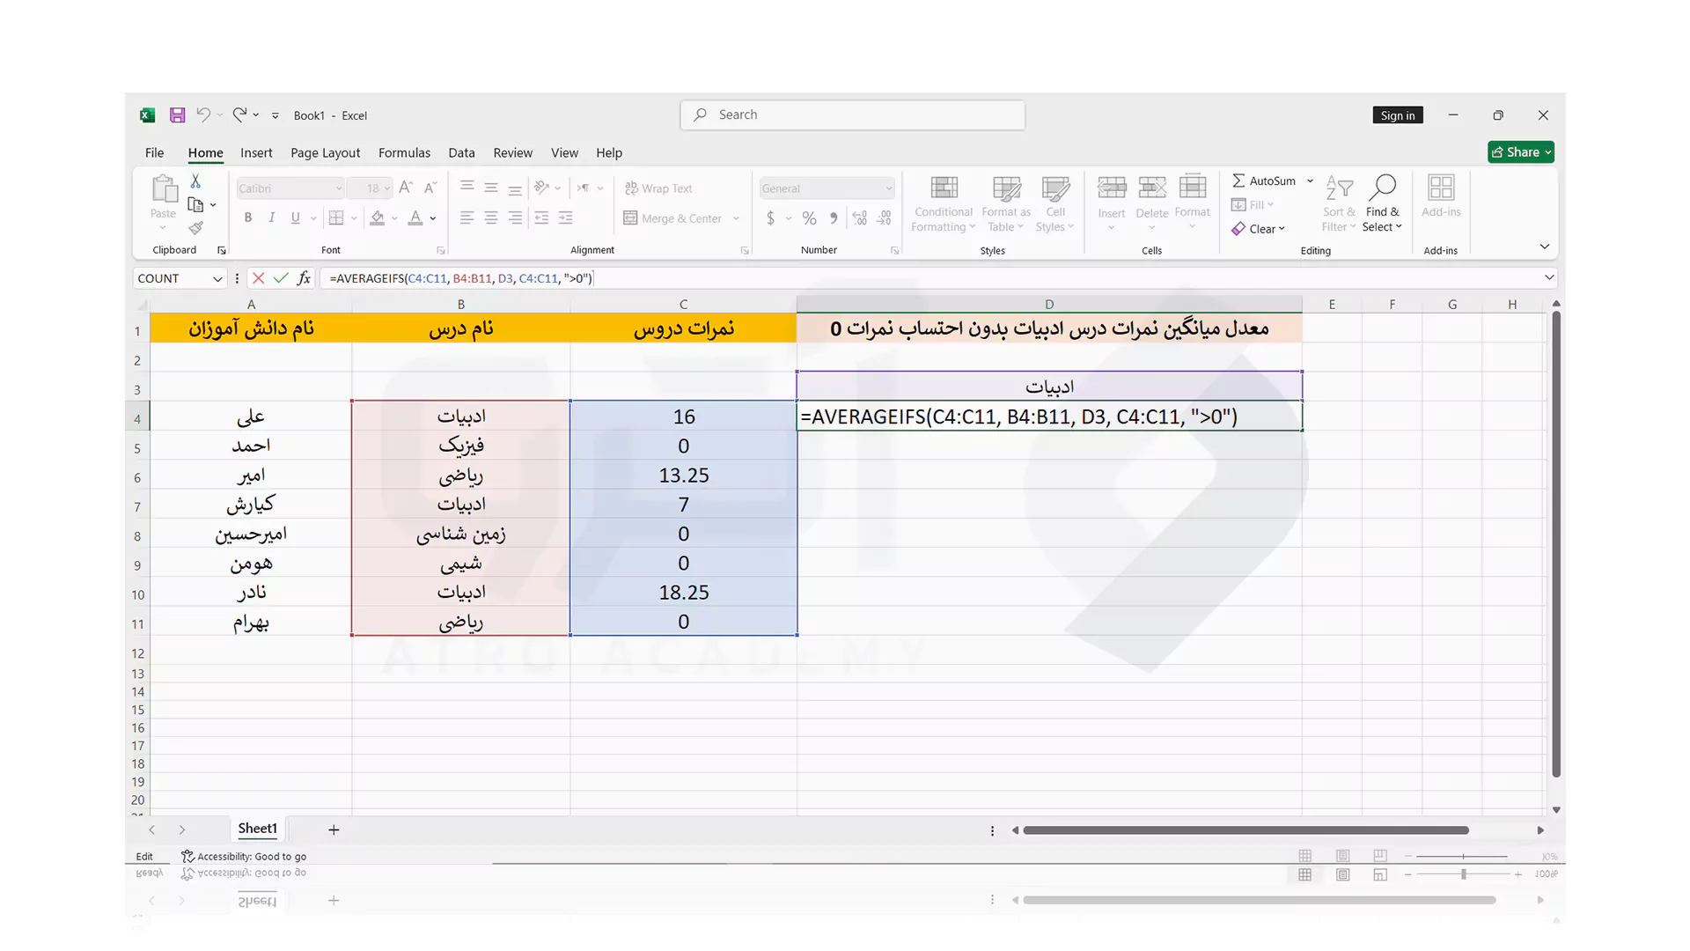Click cell containing 18.25

click(684, 593)
